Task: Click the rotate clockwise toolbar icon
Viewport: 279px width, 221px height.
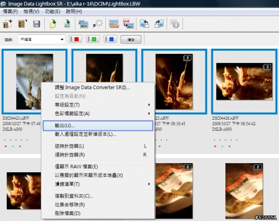Action: pos(159,24)
